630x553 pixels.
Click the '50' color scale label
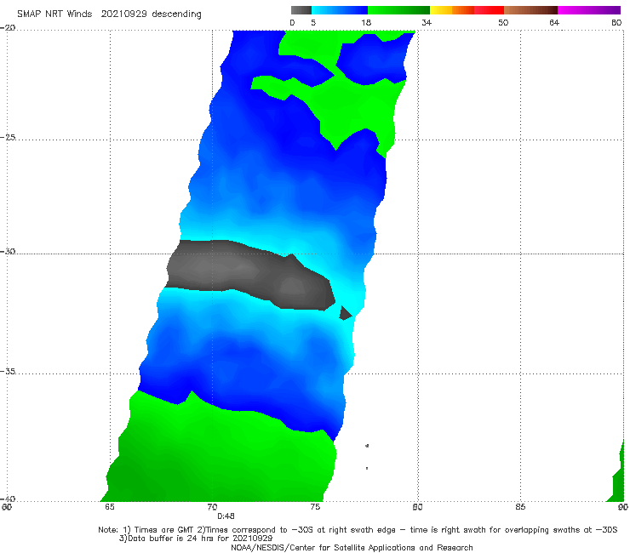point(503,23)
